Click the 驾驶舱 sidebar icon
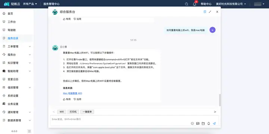This screenshot has height=134, width=269. click(x=4, y=30)
